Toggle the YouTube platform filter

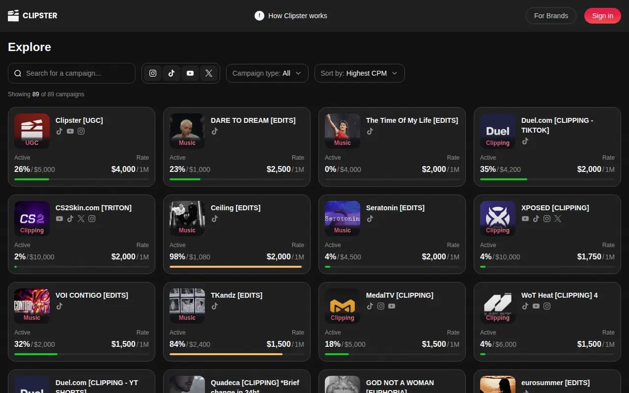point(190,73)
